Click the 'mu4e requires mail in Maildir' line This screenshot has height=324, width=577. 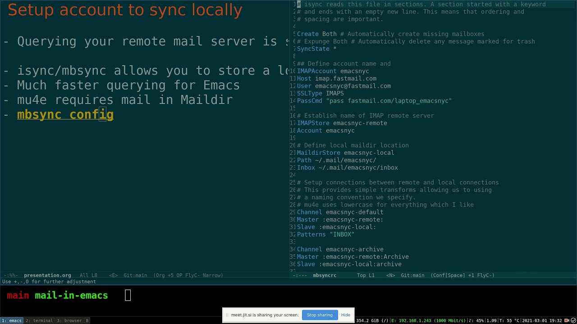pos(125,99)
